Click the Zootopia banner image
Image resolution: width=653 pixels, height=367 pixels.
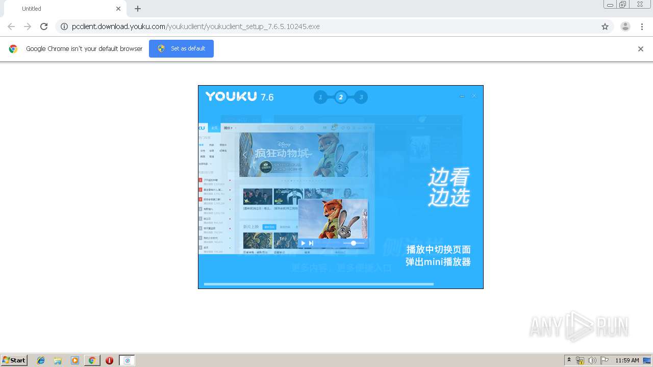(x=304, y=155)
